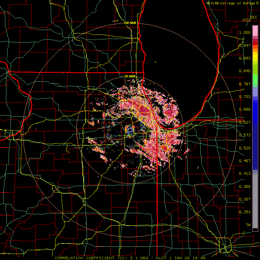
Task: Select the 0.413 legend value
Action: 245,174
